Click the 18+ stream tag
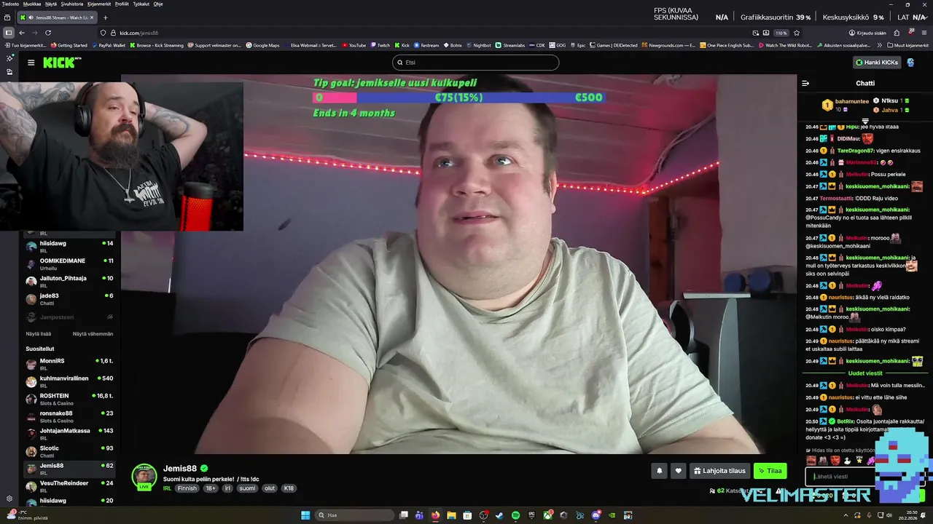The width and height of the screenshot is (933, 524). click(211, 488)
